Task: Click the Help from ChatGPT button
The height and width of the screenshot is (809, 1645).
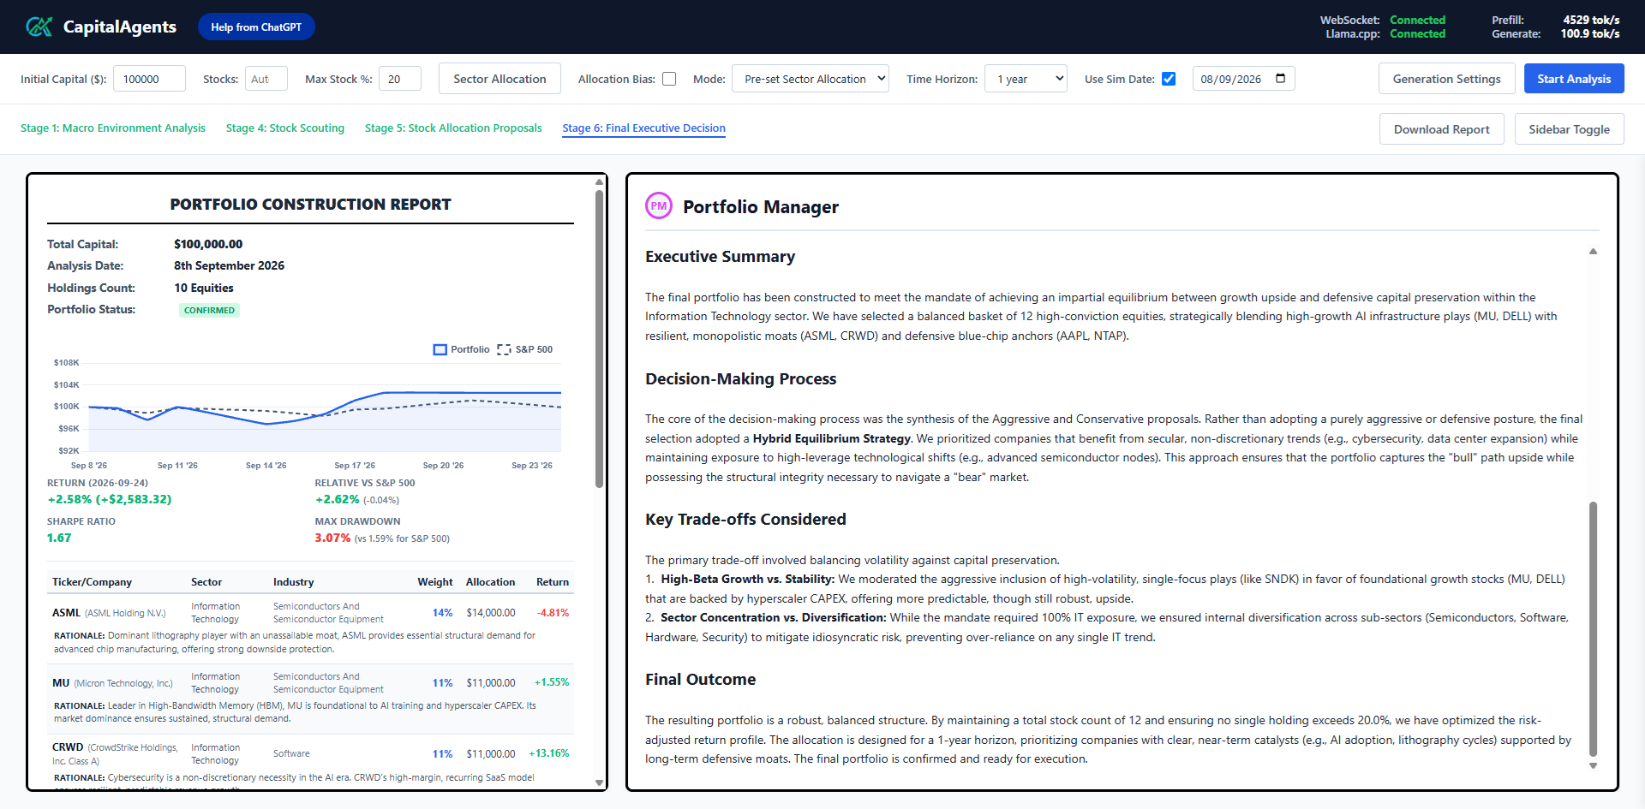Action: point(256,27)
